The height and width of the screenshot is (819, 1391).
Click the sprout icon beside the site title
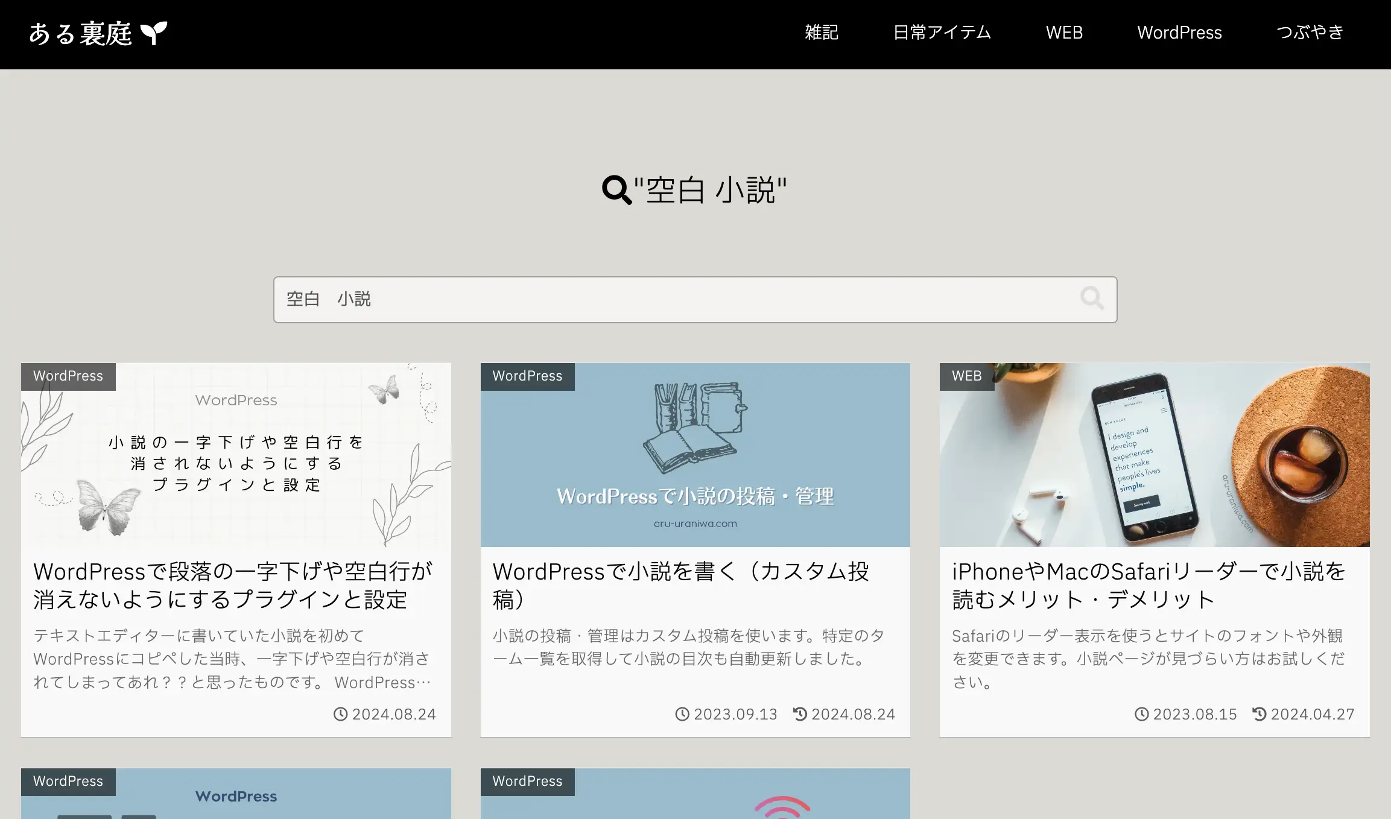tap(154, 33)
